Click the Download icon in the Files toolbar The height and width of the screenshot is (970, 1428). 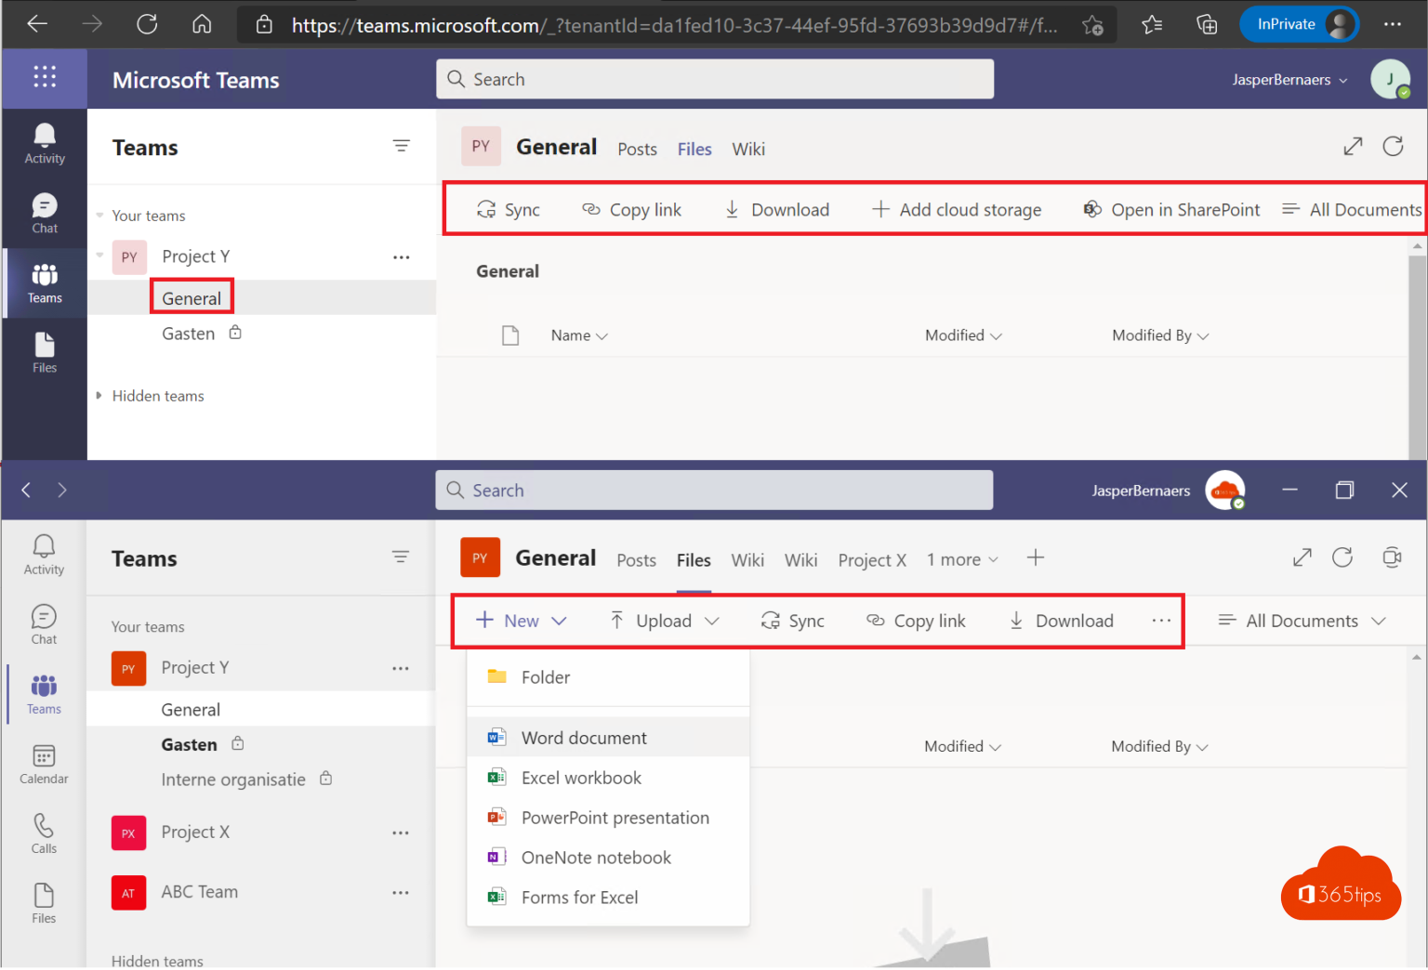[x=733, y=209]
